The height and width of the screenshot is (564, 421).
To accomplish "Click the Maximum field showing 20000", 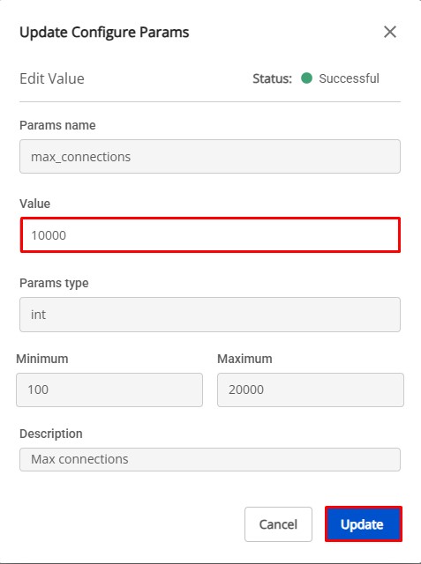I will pos(311,390).
